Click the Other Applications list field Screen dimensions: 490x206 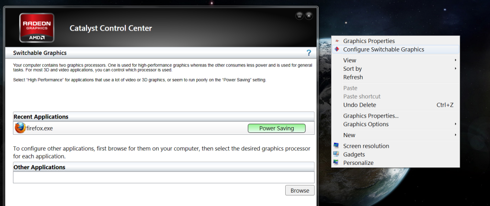[x=164, y=177]
